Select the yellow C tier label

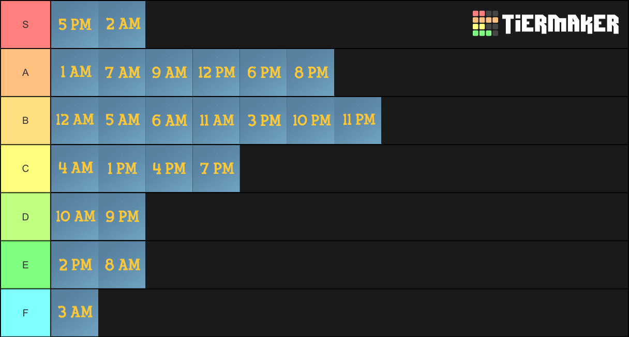(25, 168)
